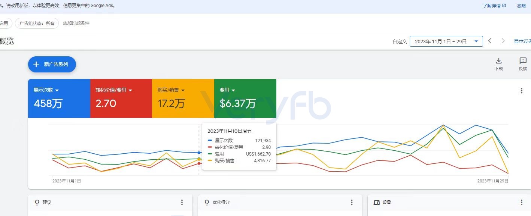This screenshot has height=216, width=531.
Task: Expand the 购买/销售 metric dropdown
Action: point(183,90)
